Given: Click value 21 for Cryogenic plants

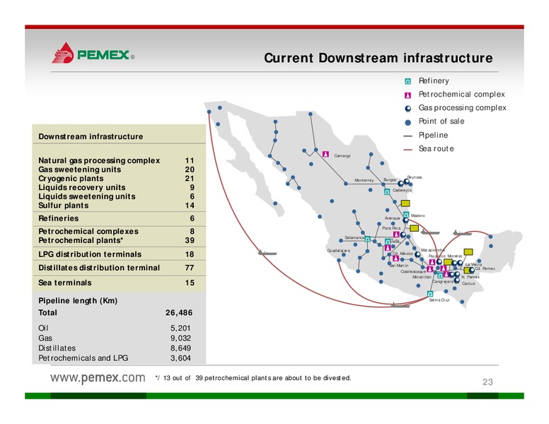Looking at the screenshot, I should [x=190, y=178].
